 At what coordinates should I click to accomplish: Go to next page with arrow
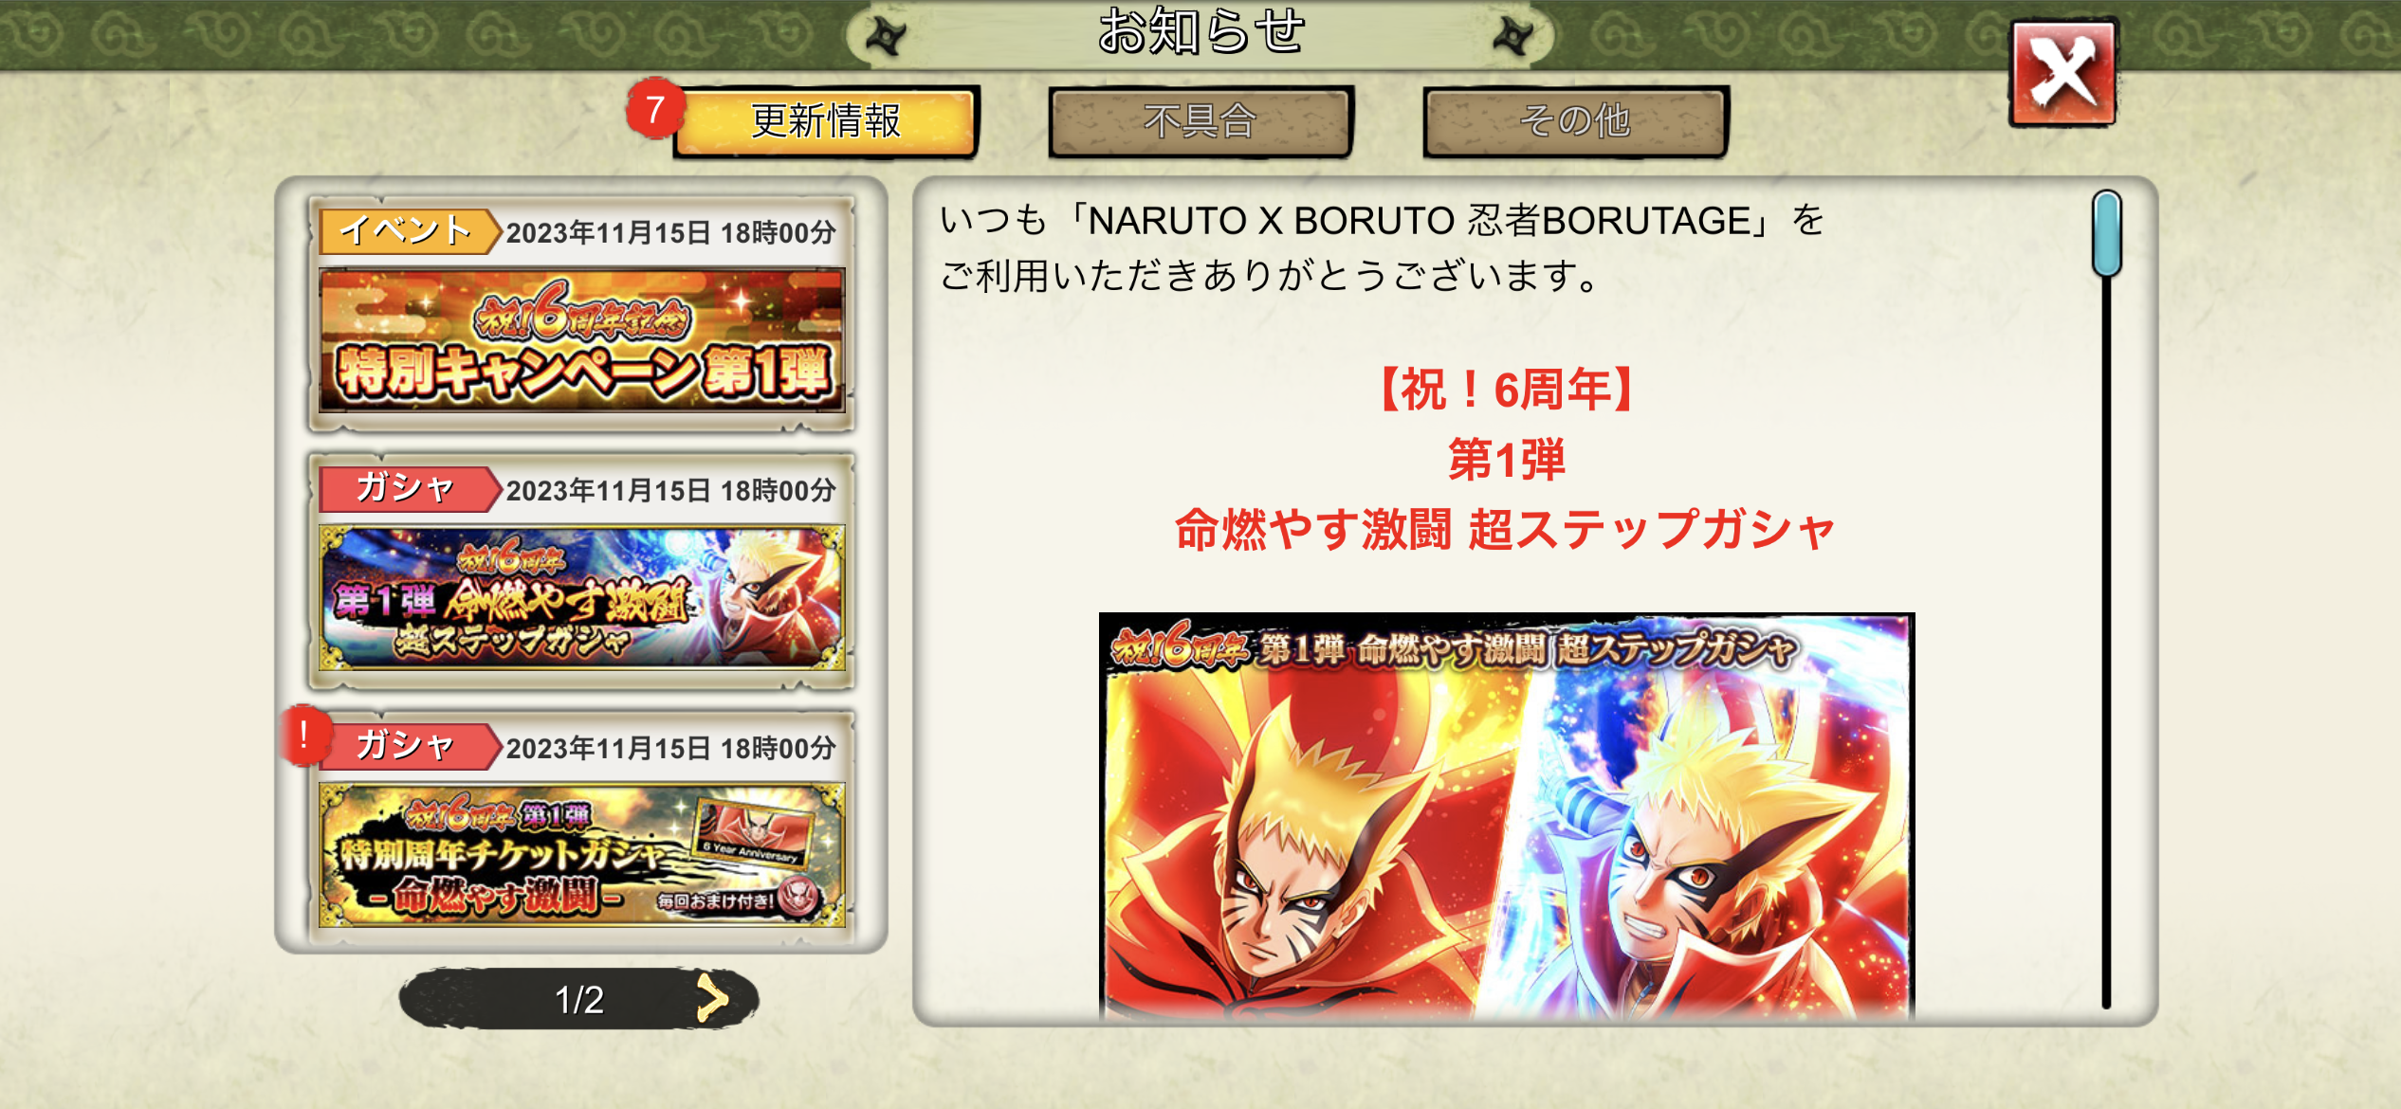pyautogui.click(x=713, y=997)
